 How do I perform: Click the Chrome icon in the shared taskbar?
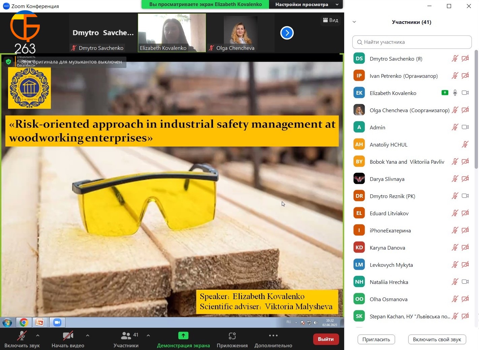(x=24, y=322)
